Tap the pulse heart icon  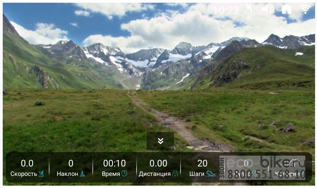click(255, 174)
